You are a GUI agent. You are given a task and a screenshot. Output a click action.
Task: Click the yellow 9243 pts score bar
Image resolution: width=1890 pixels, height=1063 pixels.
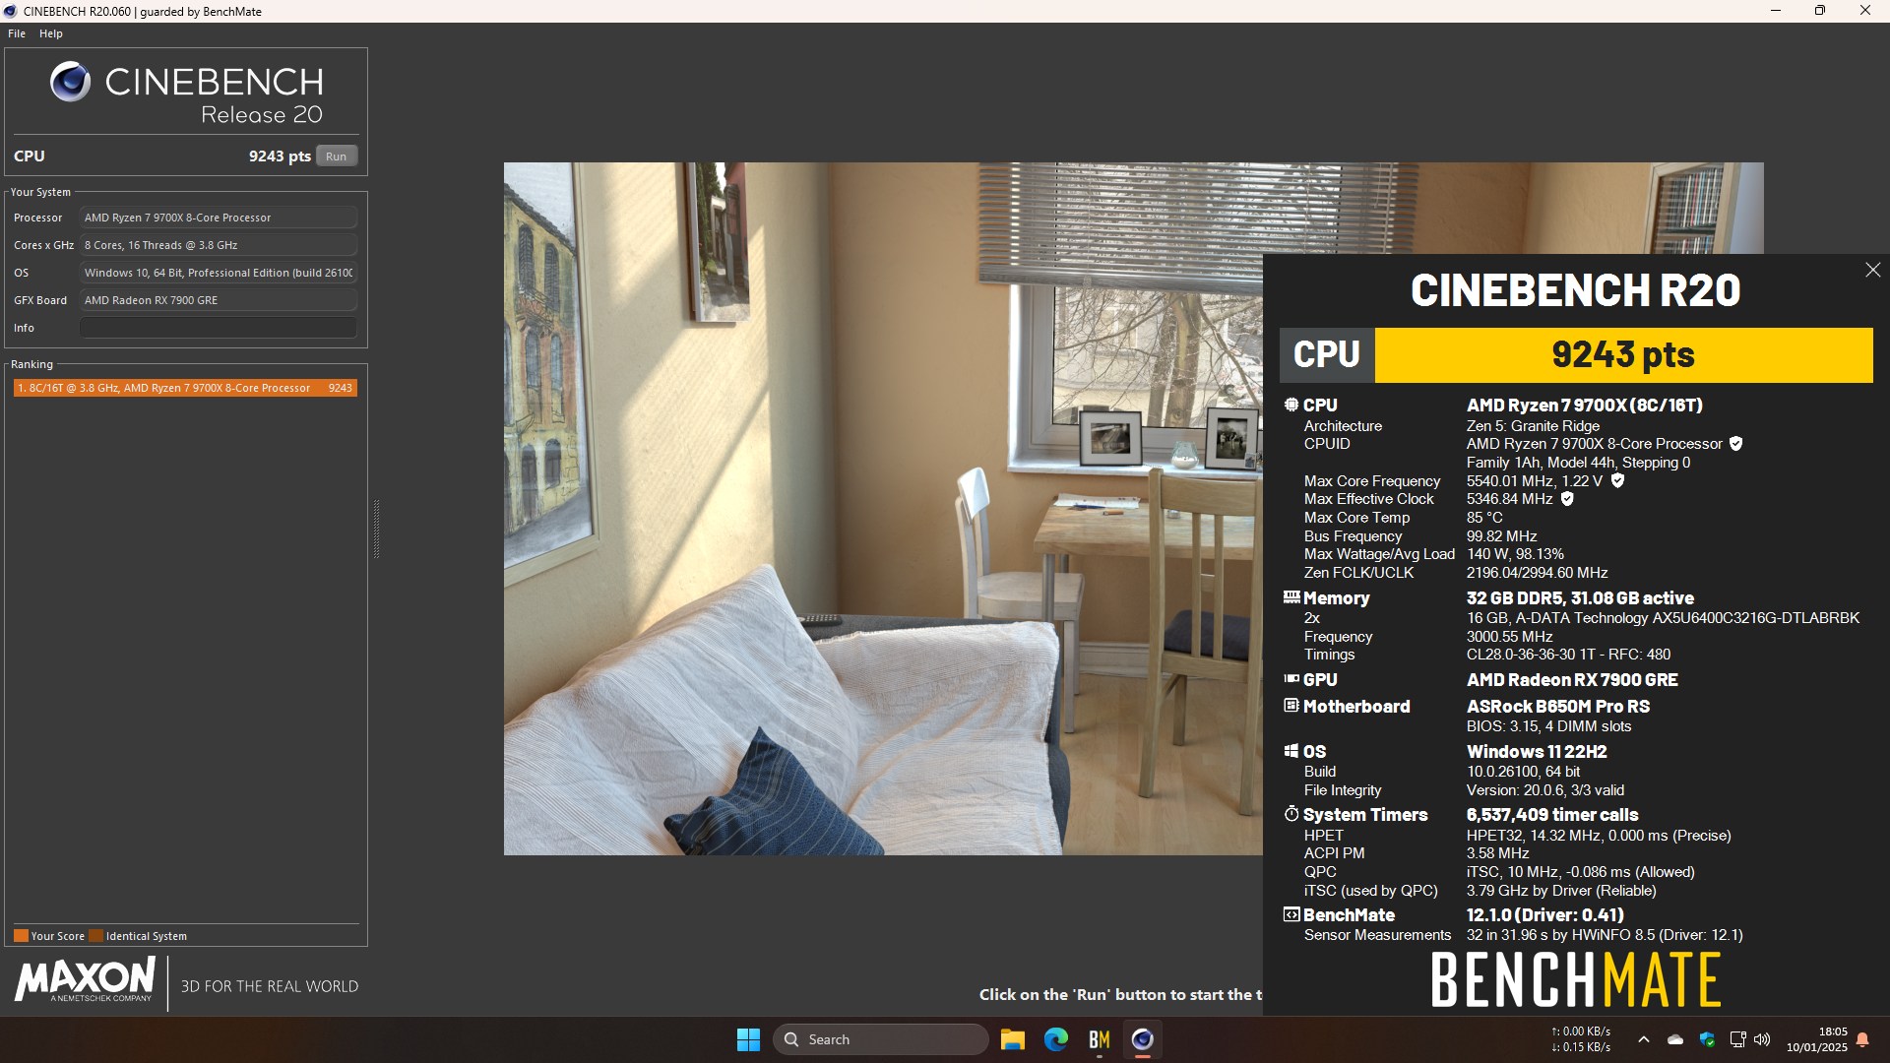point(1623,355)
